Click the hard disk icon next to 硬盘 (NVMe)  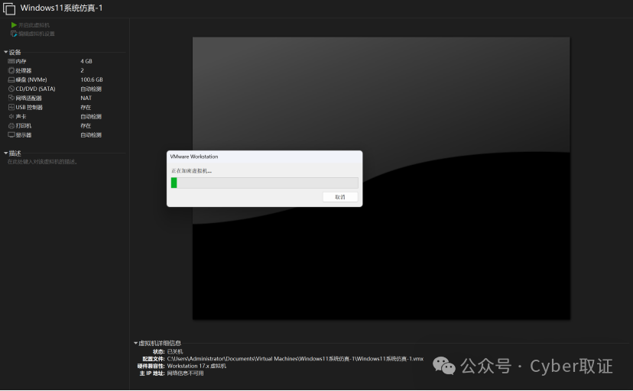(x=11, y=80)
